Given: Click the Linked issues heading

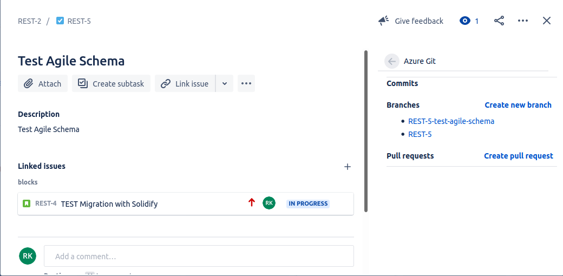Looking at the screenshot, I should [42, 166].
